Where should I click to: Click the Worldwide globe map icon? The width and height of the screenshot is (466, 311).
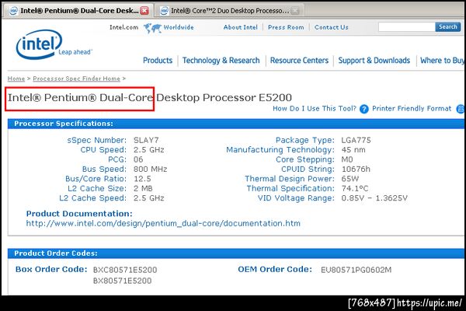point(152,28)
